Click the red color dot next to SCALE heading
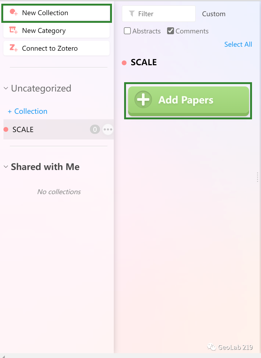The width and height of the screenshot is (261, 358). pos(124,63)
